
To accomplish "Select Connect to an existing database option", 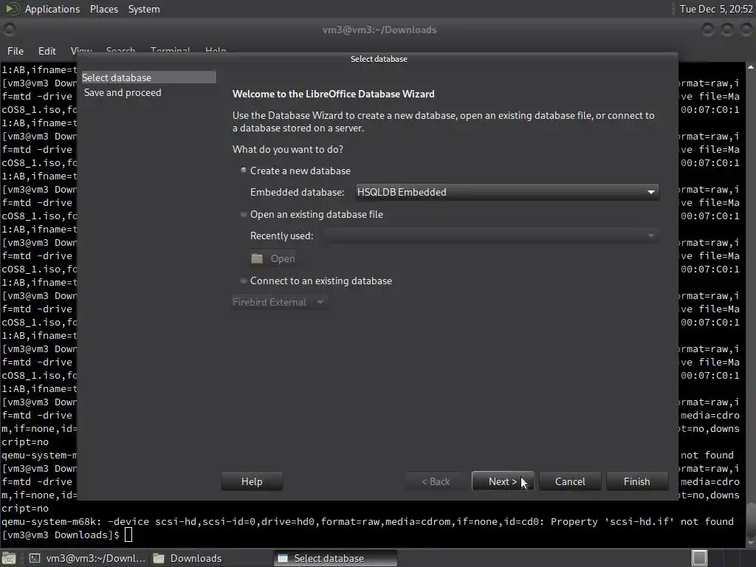I will pos(316,281).
